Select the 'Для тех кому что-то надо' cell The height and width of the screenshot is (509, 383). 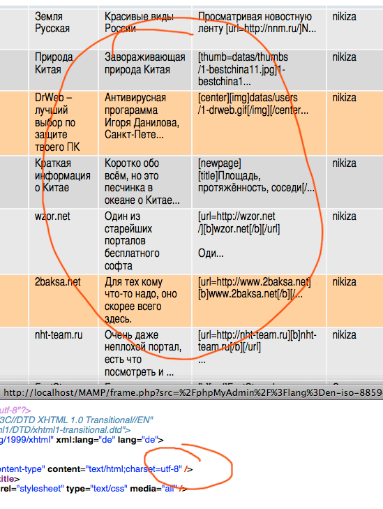(x=145, y=301)
